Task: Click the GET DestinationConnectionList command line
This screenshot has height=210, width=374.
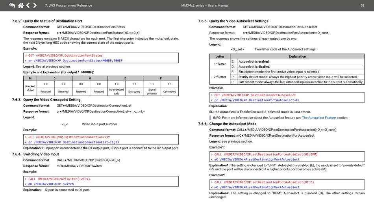Action: 69,137
